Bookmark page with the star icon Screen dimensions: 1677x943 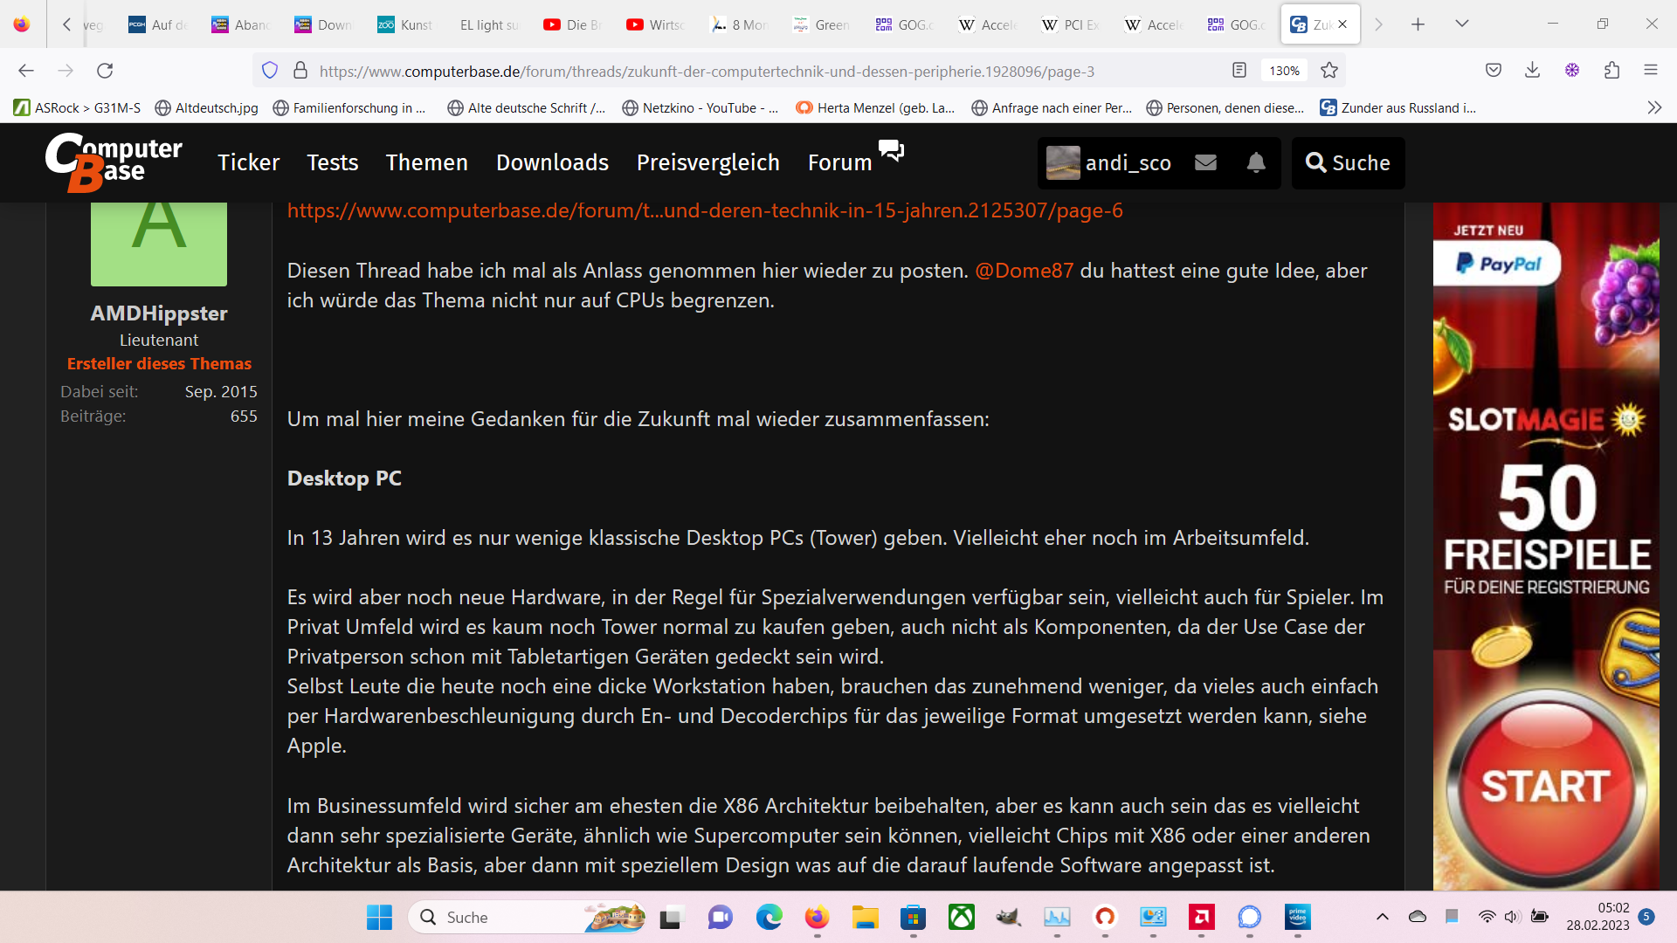(1329, 71)
